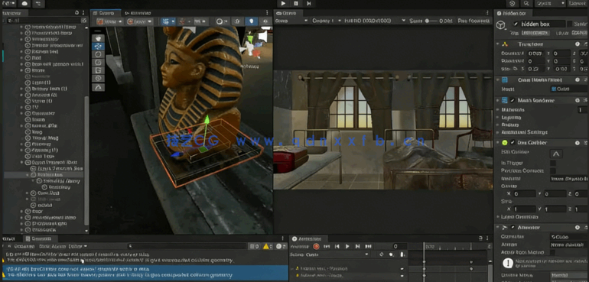Select the Transform tool in Scene overlay
589x282 pixels.
click(x=99, y=78)
